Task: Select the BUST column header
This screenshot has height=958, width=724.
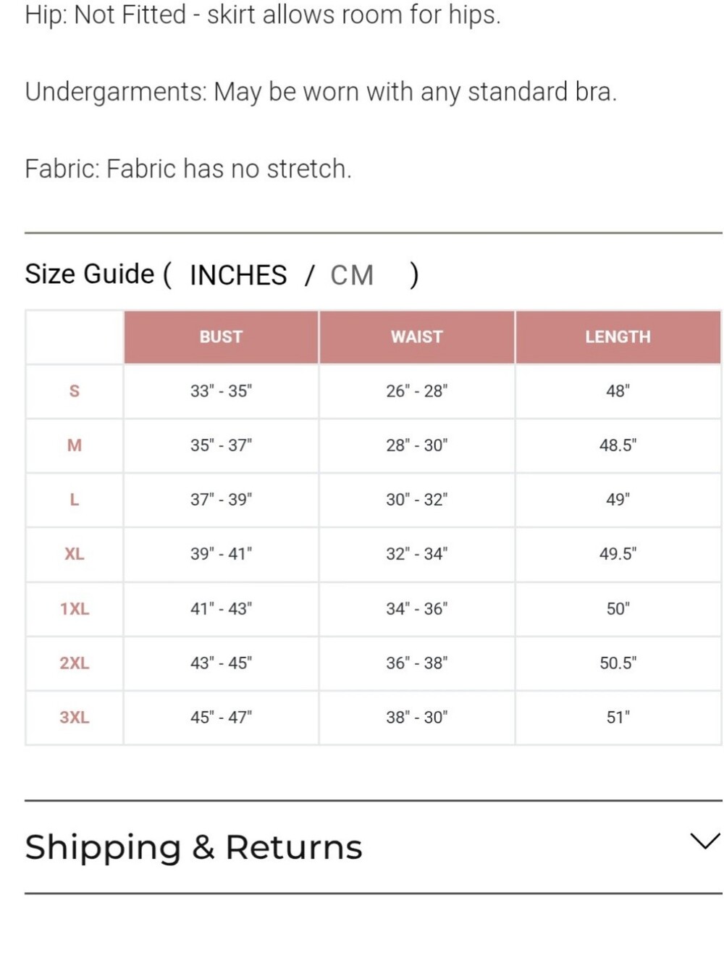Action: point(221,337)
